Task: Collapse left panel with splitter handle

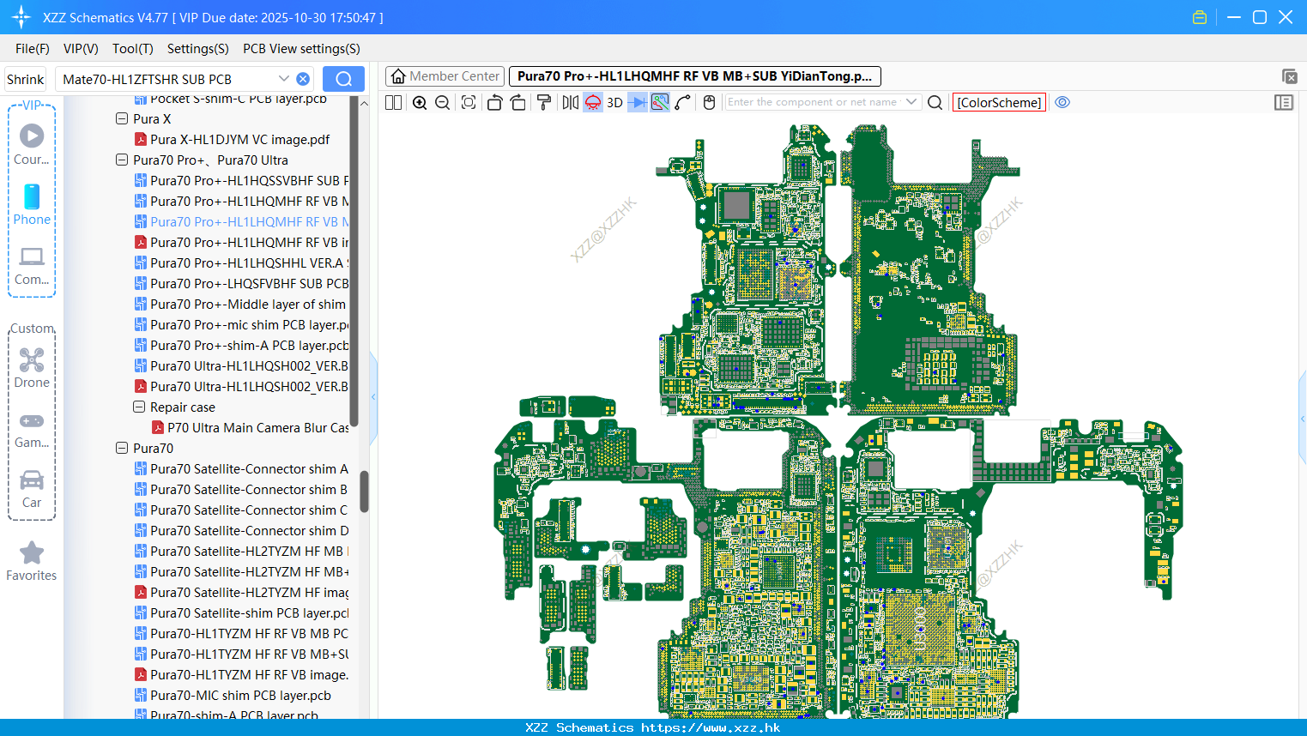Action: [x=373, y=396]
